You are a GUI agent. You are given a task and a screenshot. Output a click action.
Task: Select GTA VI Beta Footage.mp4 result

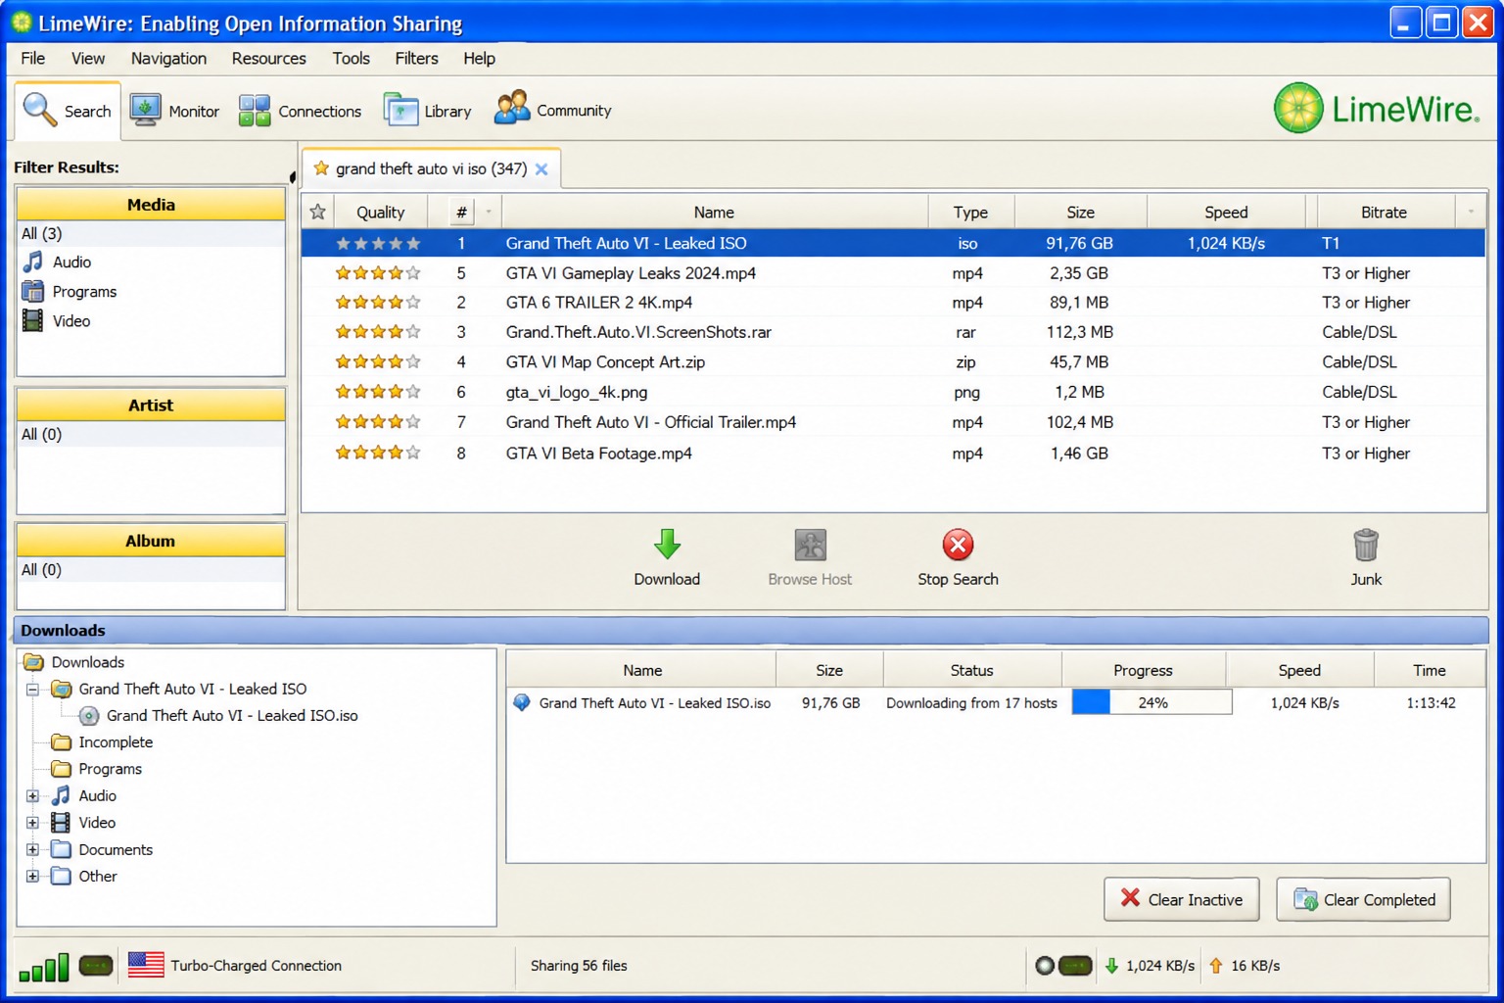click(x=893, y=454)
